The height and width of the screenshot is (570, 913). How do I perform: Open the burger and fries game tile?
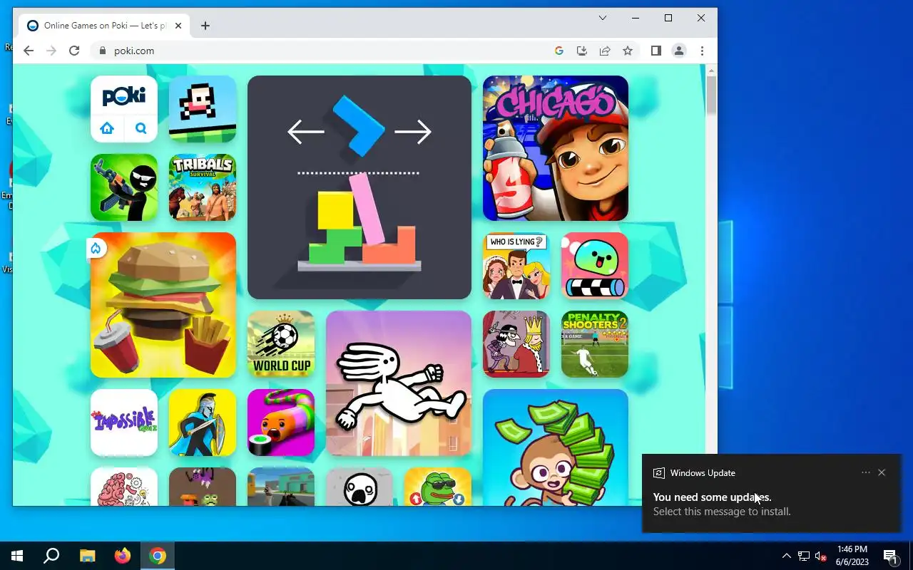point(163,305)
